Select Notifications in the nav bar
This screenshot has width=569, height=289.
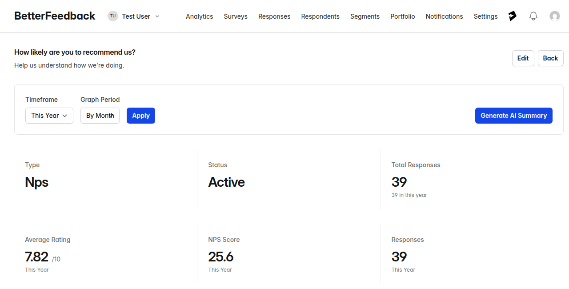tap(444, 16)
